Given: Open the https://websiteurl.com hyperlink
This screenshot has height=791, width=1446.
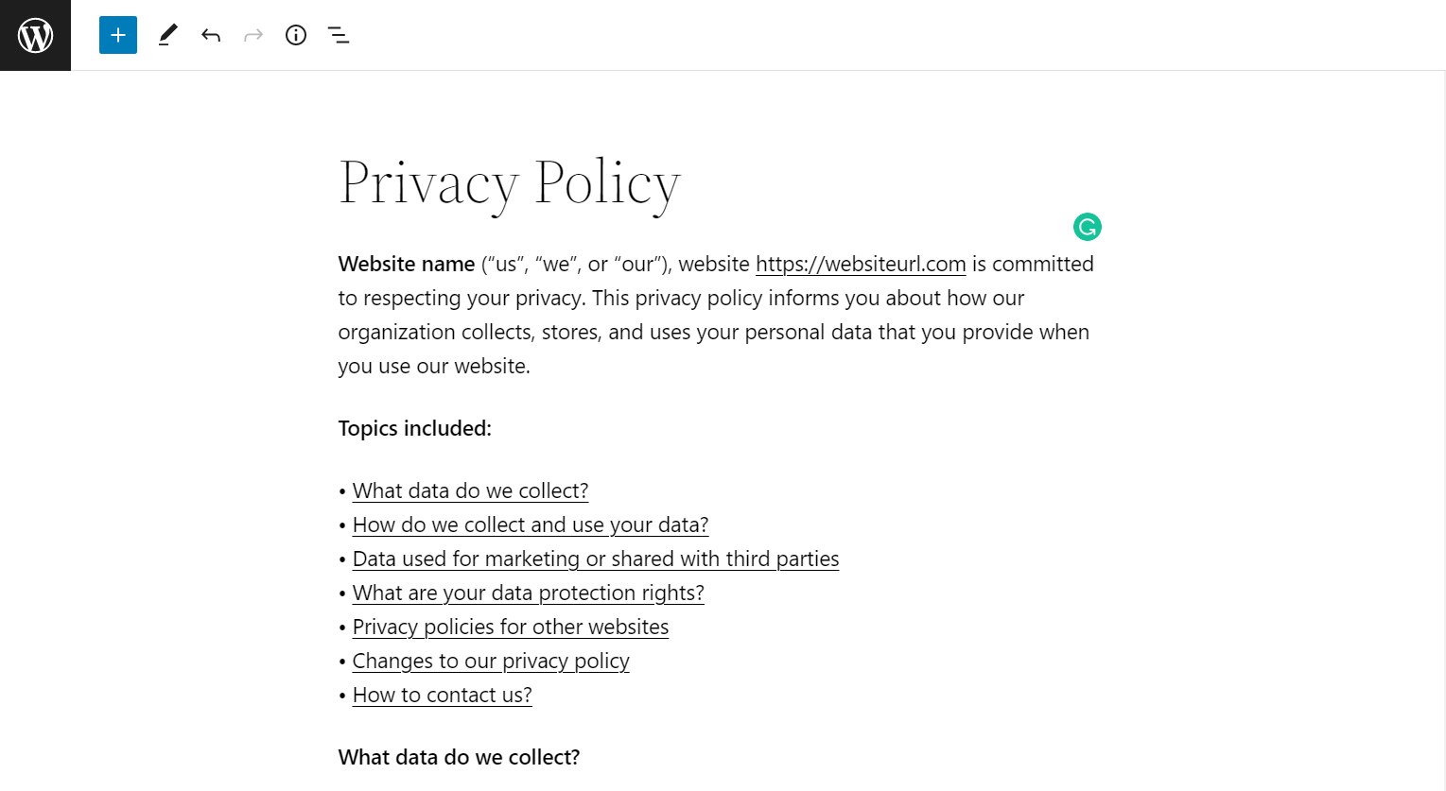Looking at the screenshot, I should [x=860, y=265].
